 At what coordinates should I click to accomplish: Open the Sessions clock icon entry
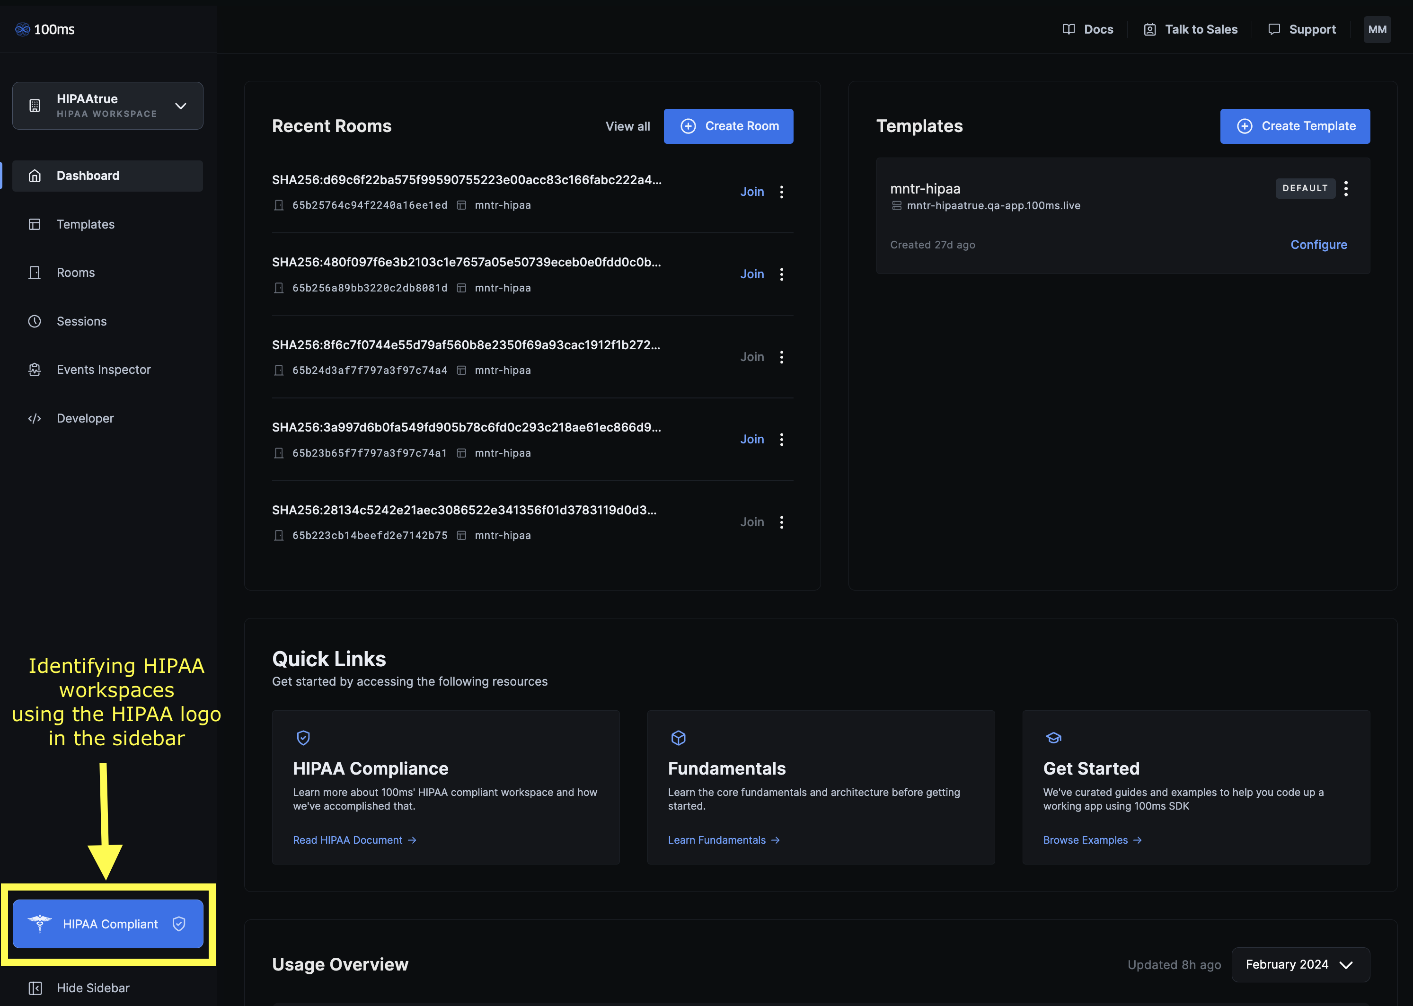[35, 321]
